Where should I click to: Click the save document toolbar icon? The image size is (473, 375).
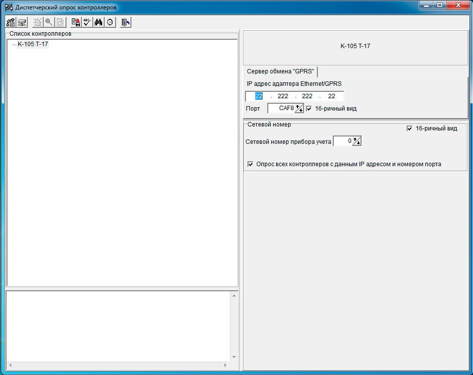(x=76, y=22)
